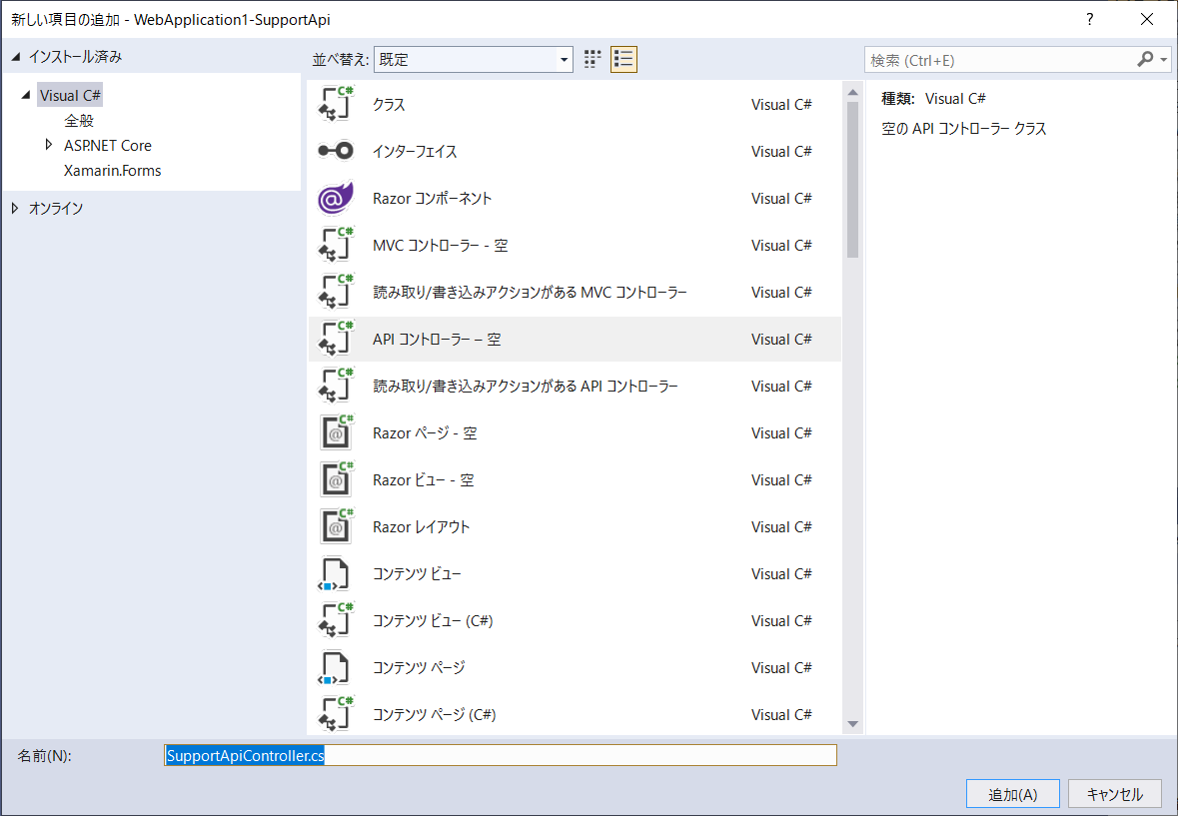Select 読み取り/書き込みアクションがある API コントローラー text
1178x816 pixels.
click(x=526, y=386)
